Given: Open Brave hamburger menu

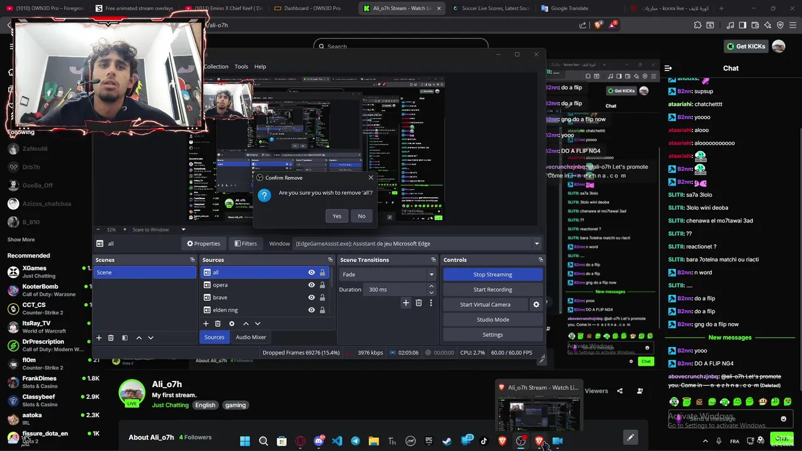Looking at the screenshot, I should click(x=792, y=25).
